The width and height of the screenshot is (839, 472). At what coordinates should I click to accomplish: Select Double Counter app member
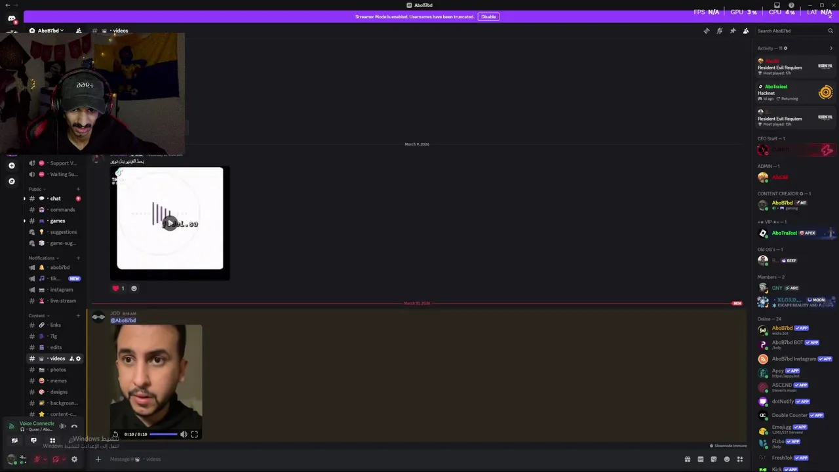tap(795, 415)
